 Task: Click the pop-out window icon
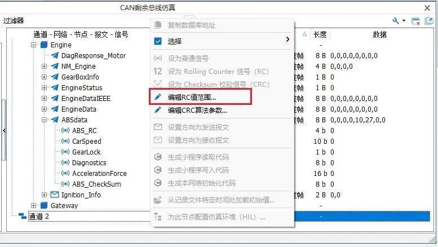[429, 21]
